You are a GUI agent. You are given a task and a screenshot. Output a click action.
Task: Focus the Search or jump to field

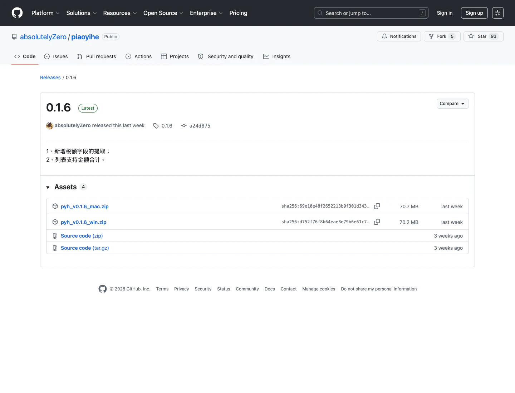click(x=371, y=13)
